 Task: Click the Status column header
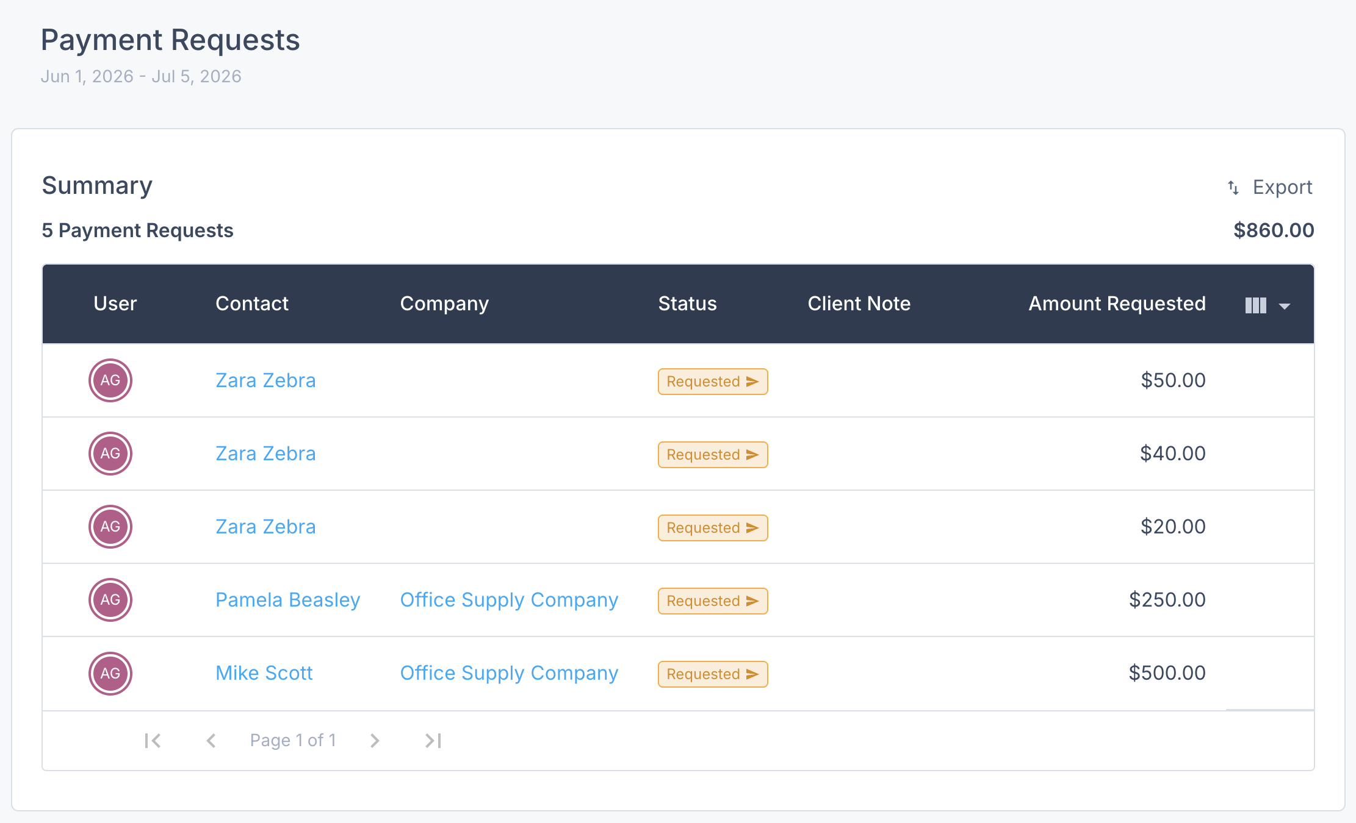pos(687,304)
